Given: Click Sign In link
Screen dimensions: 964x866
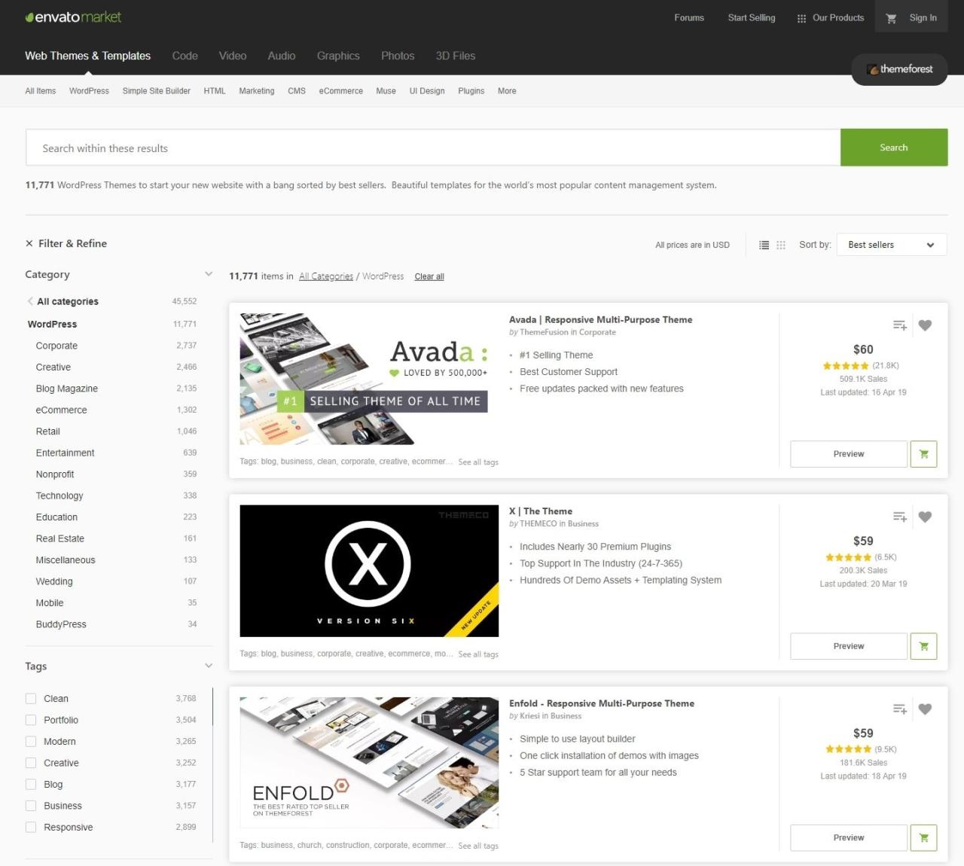Looking at the screenshot, I should 923,18.
